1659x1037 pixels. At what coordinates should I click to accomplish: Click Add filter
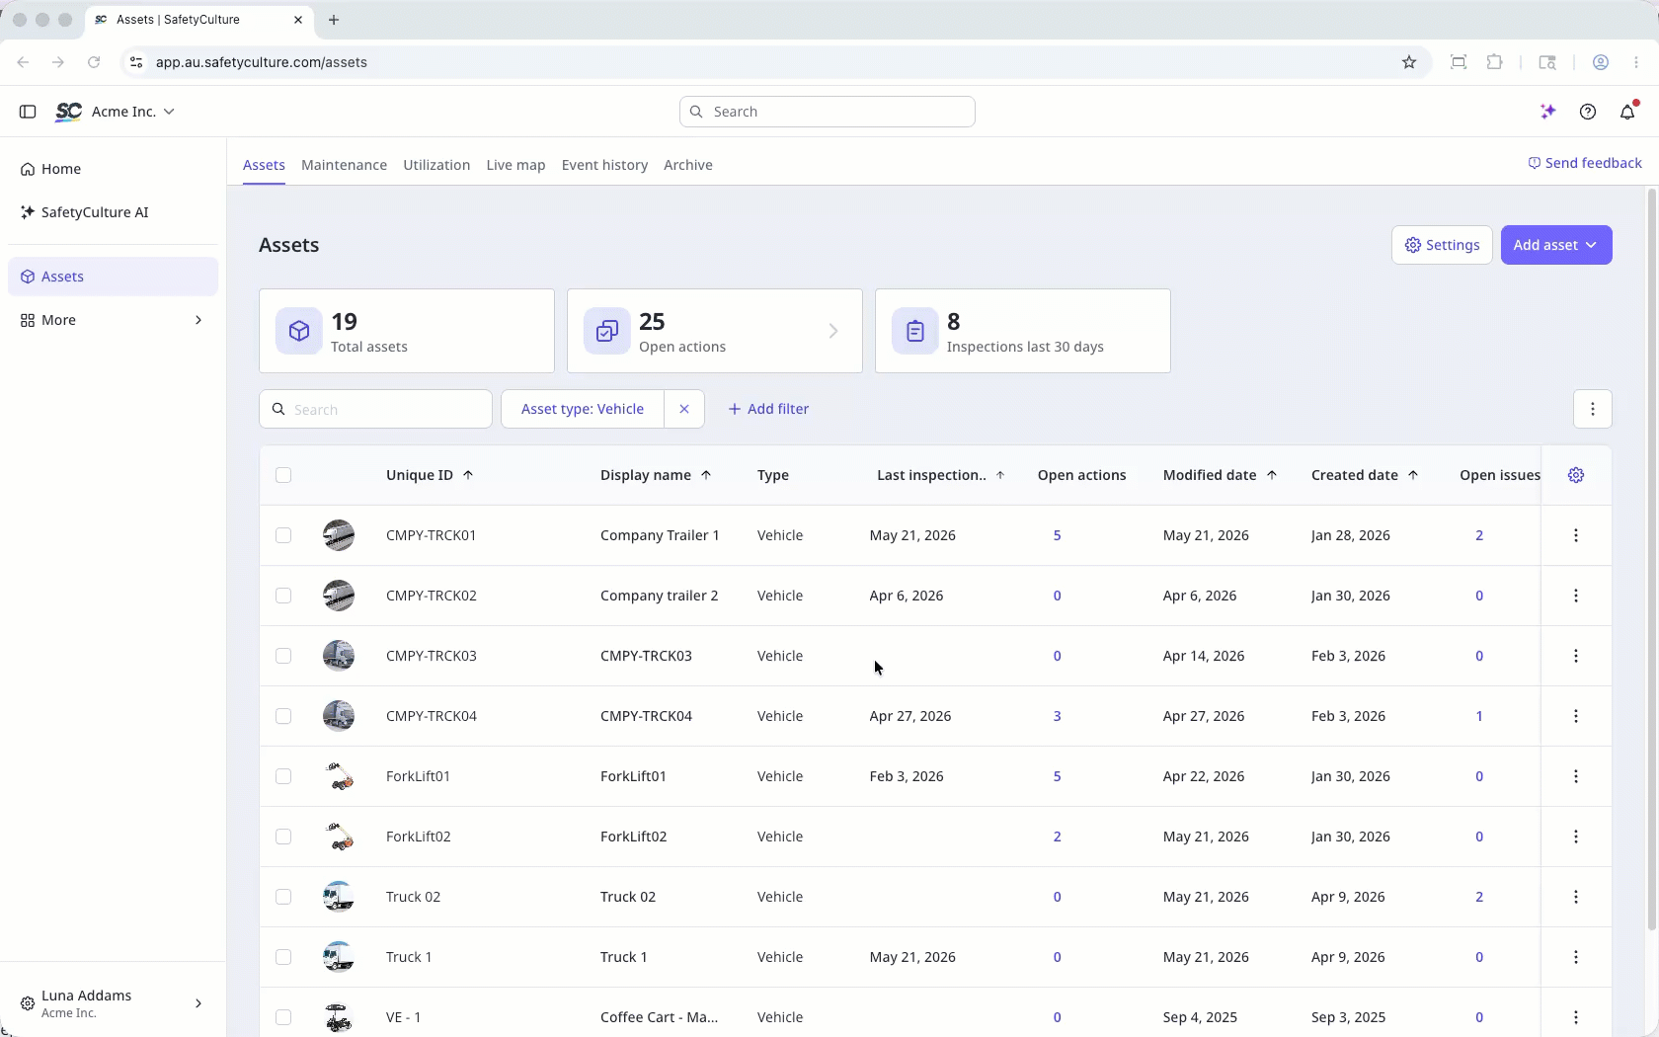point(768,409)
